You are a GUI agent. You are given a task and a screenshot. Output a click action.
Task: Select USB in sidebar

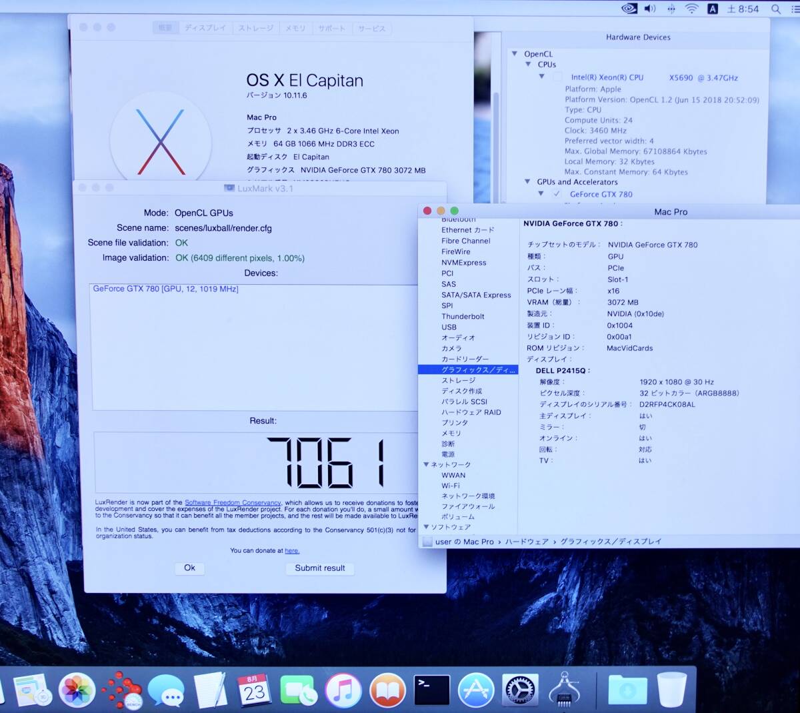pos(449,327)
